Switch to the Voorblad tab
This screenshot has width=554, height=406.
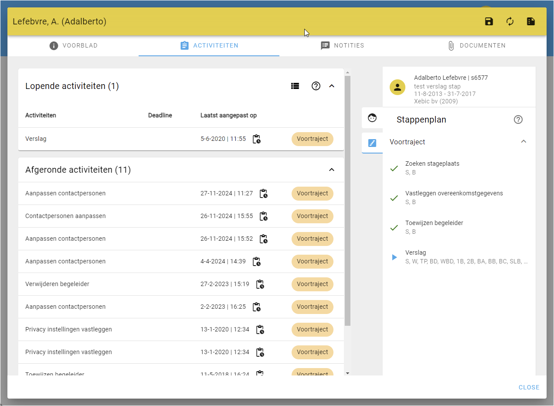(x=74, y=45)
